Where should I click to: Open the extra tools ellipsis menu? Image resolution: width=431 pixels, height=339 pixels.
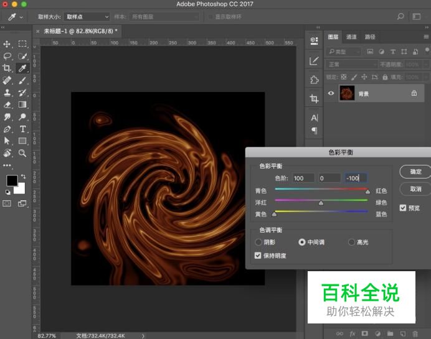pos(7,165)
